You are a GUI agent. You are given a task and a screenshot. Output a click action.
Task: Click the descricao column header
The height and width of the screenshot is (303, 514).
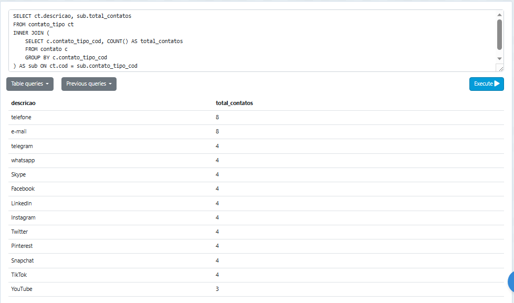tap(23, 103)
